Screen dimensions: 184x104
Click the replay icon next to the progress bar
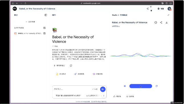(157, 86)
